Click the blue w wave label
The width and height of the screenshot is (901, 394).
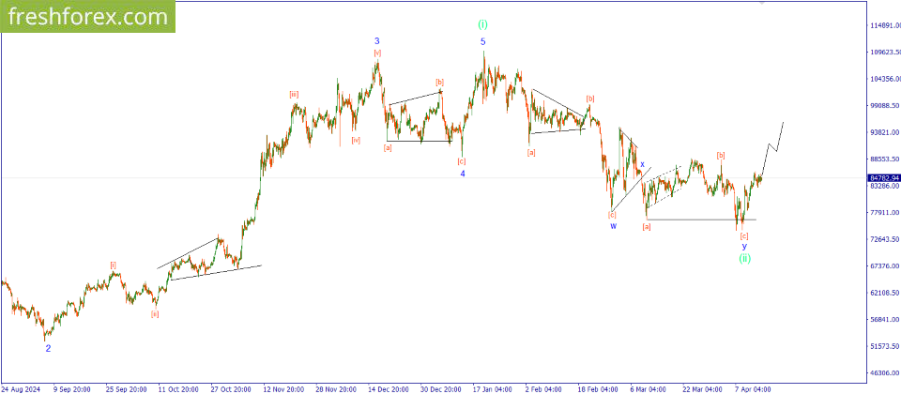(x=613, y=226)
